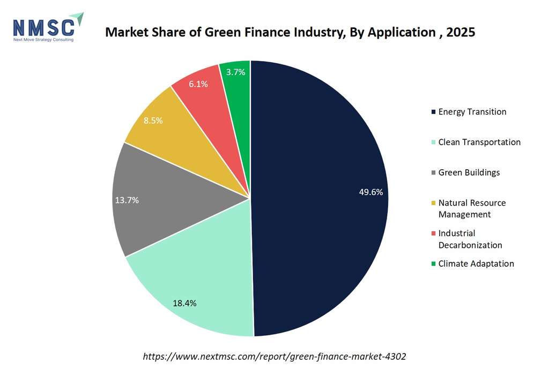Click the NMSC logo
This screenshot has height=369, width=549.
(48, 27)
